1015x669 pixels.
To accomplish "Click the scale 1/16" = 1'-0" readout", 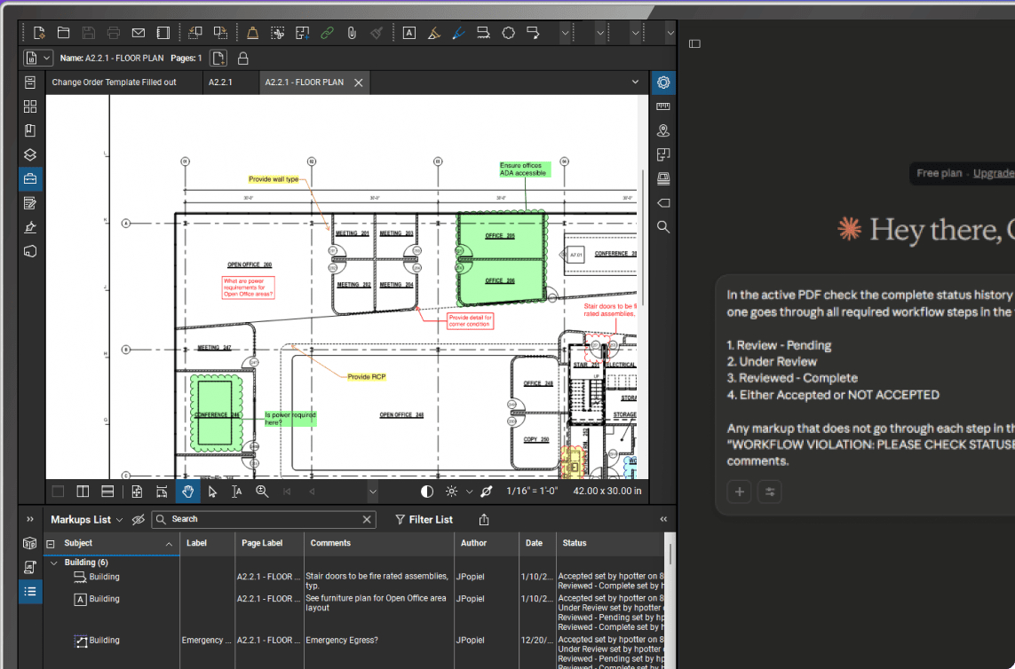I will pyautogui.click(x=531, y=491).
